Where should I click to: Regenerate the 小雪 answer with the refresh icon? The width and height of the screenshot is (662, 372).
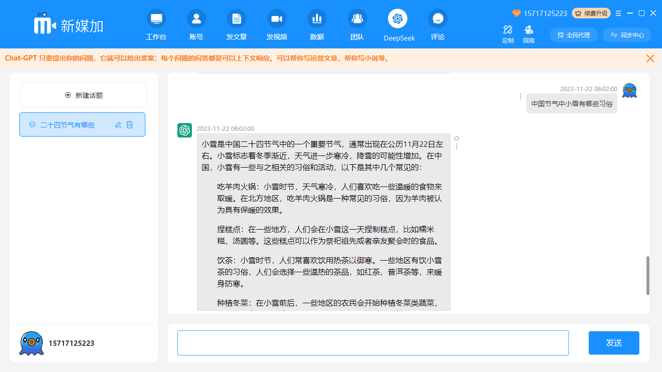457,139
